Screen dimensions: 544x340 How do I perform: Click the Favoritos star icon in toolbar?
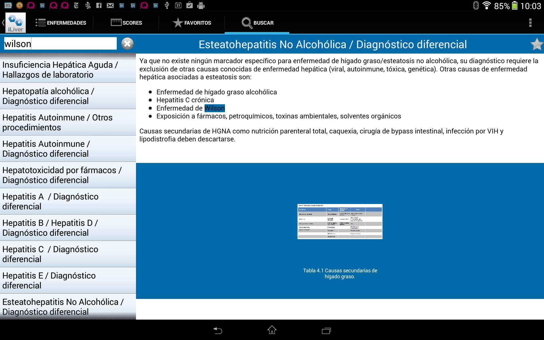(178, 23)
